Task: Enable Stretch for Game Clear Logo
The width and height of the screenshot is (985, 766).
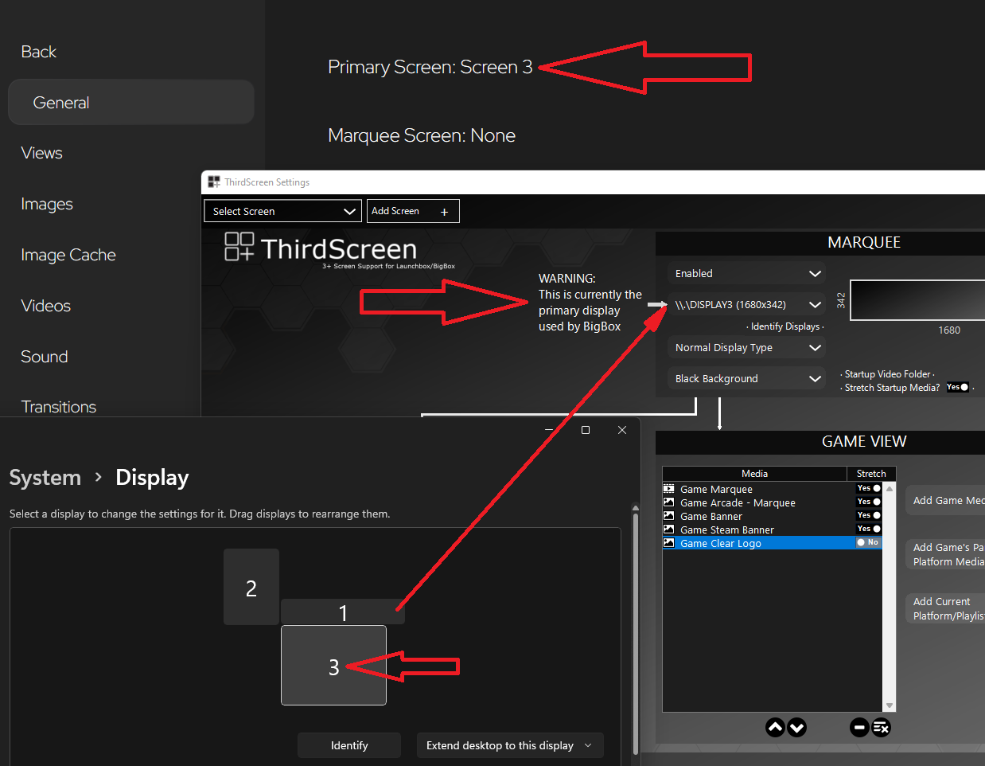Action: click(x=869, y=543)
